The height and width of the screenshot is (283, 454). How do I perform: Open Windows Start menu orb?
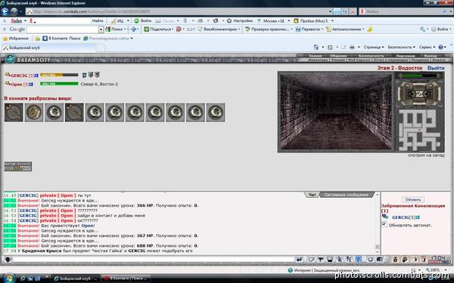click(8, 278)
